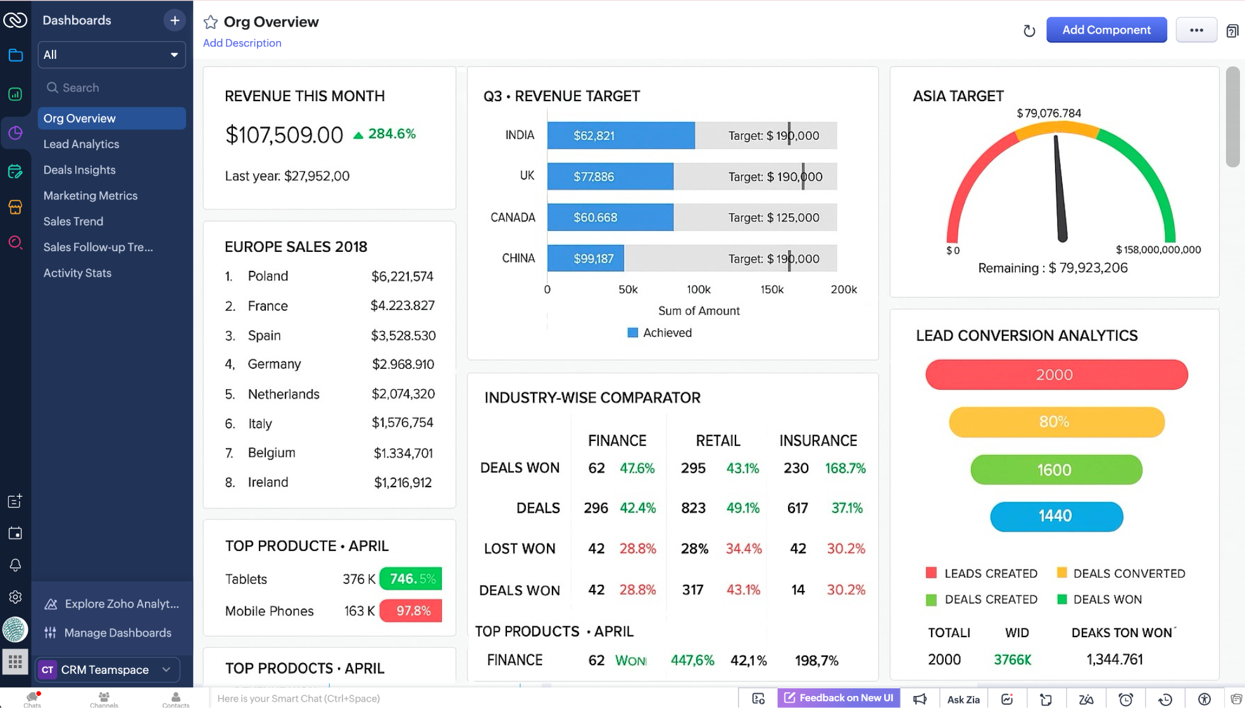Open the calendar icon in left rail

[x=15, y=533]
